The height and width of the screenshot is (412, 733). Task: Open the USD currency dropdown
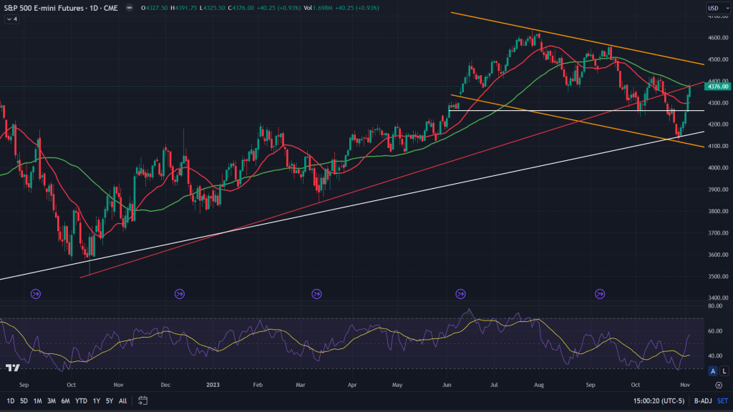[714, 9]
